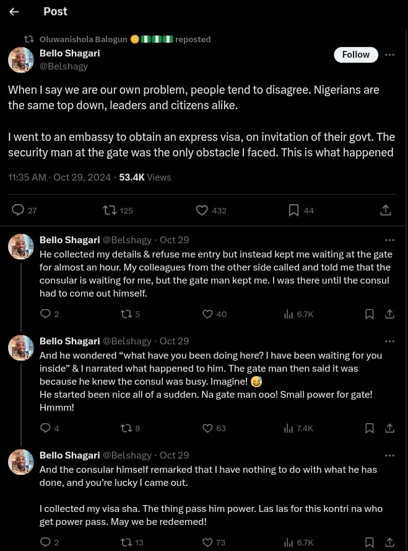
Task: Reply to the main post about the embassy
Action: pos(18,210)
